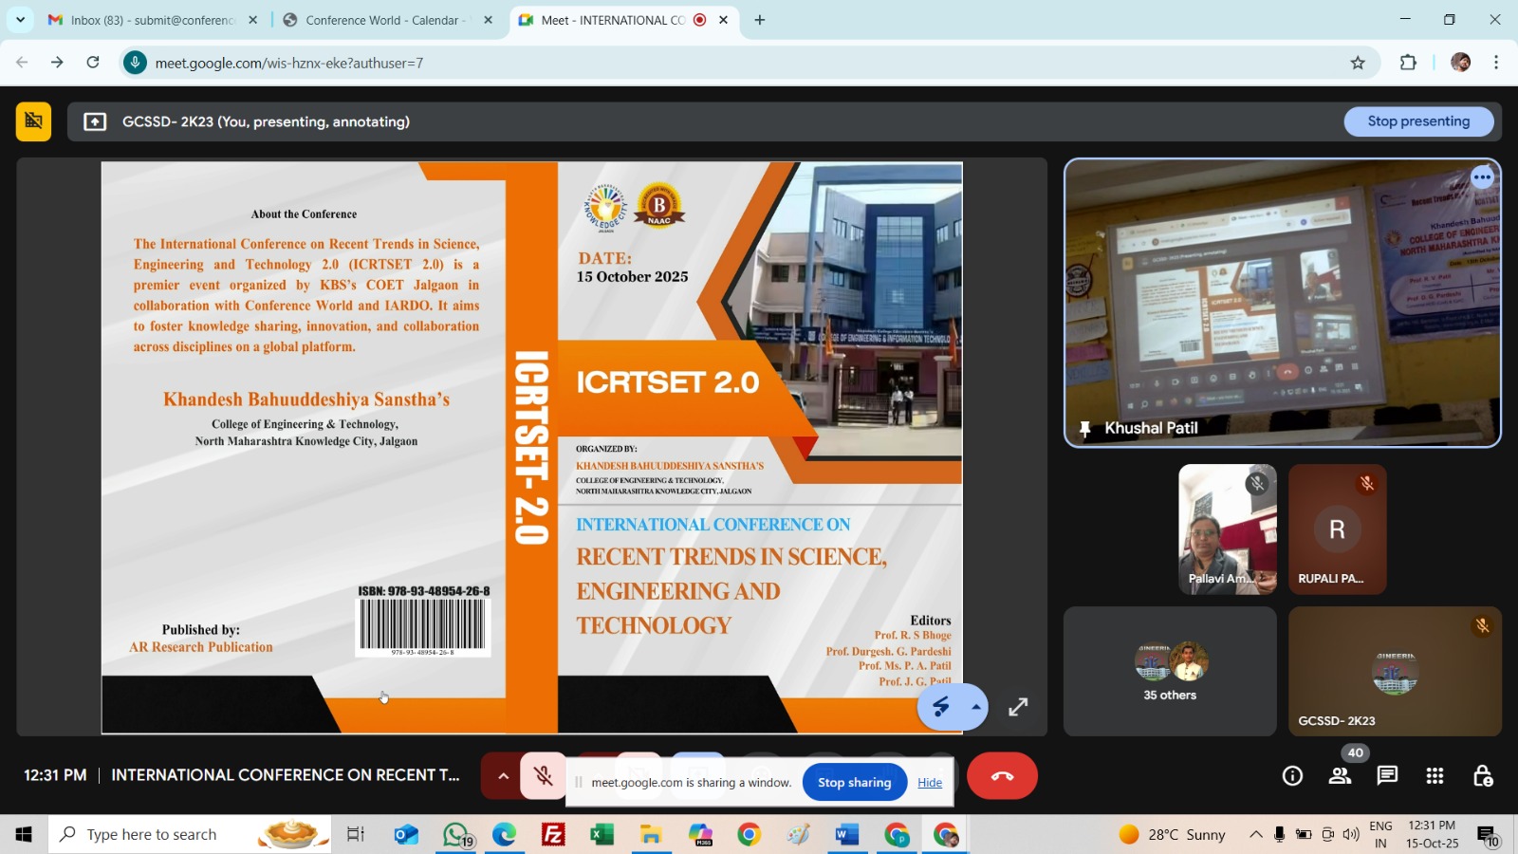Open more options on Khushal Patil tile

pyautogui.click(x=1482, y=177)
